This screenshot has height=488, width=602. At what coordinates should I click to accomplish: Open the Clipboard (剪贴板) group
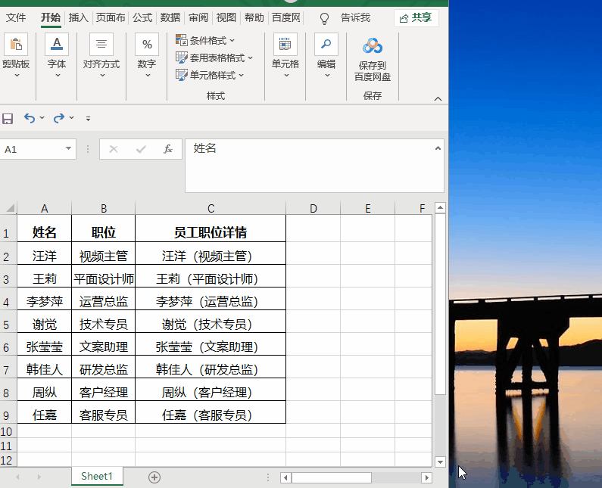[x=16, y=56]
